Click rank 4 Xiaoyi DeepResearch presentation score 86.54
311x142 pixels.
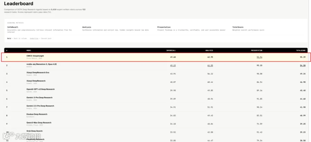260,82
